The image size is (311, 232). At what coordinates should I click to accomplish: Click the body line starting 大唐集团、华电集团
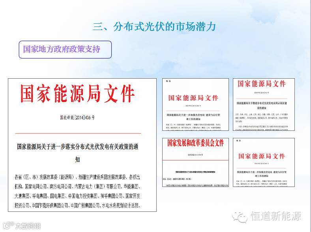pyautogui.click(x=77, y=196)
